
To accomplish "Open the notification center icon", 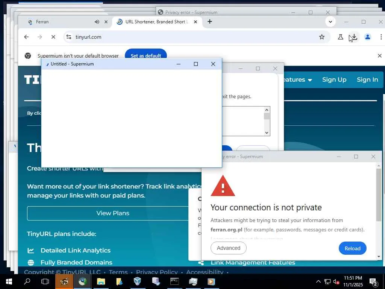I will [x=373, y=282].
